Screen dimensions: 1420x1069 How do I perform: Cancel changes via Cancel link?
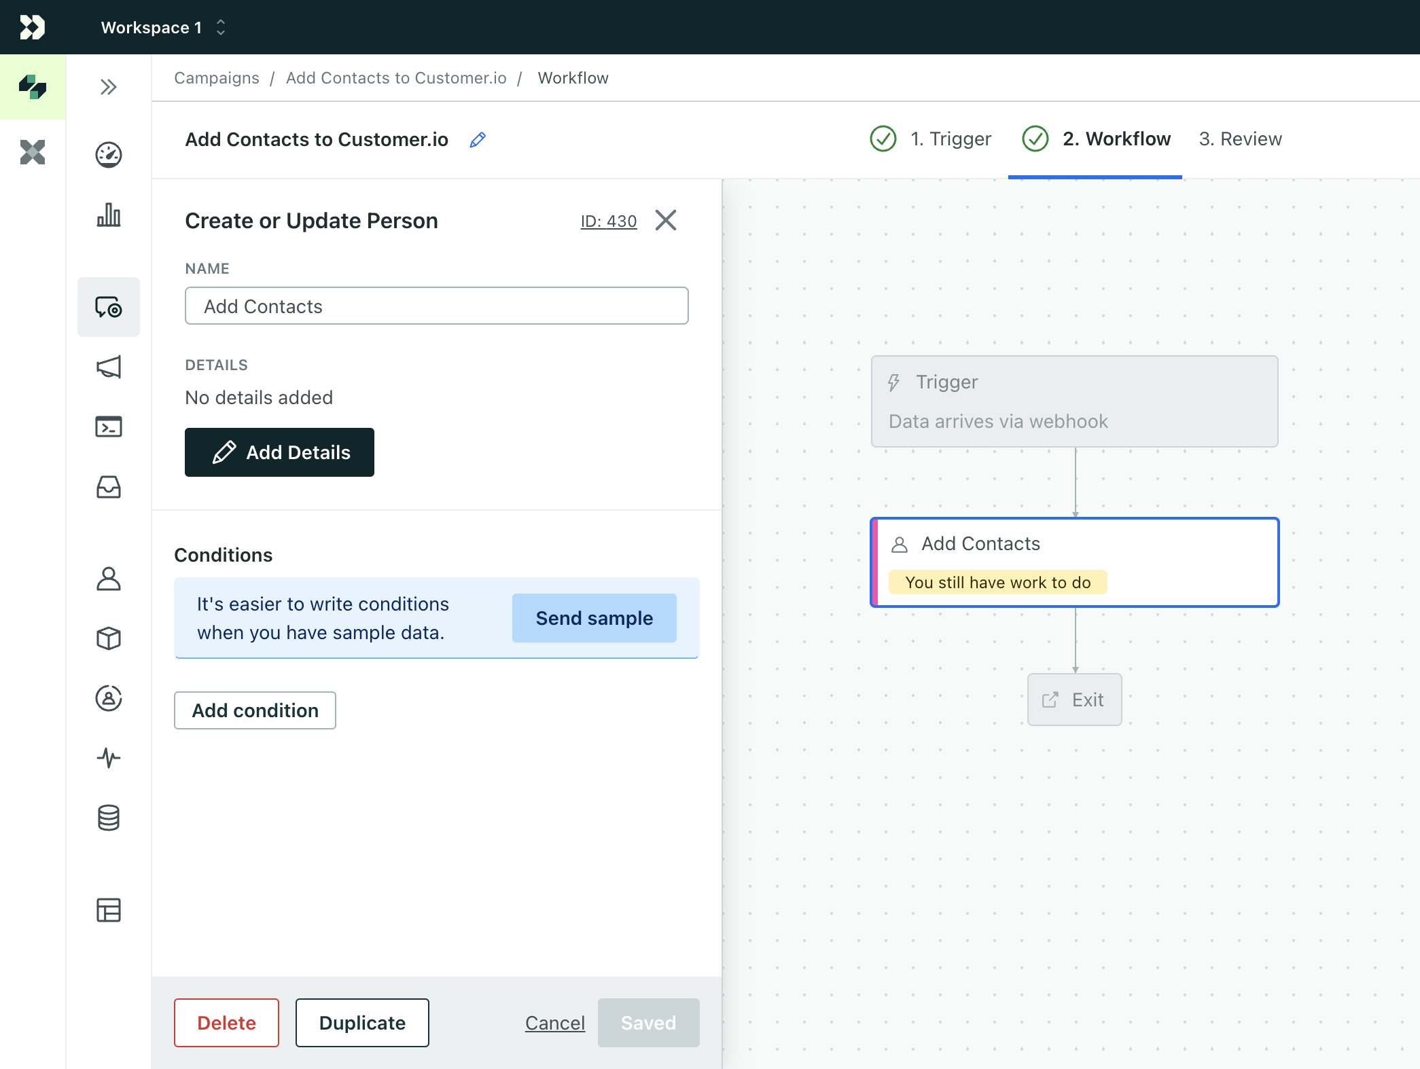pos(555,1023)
